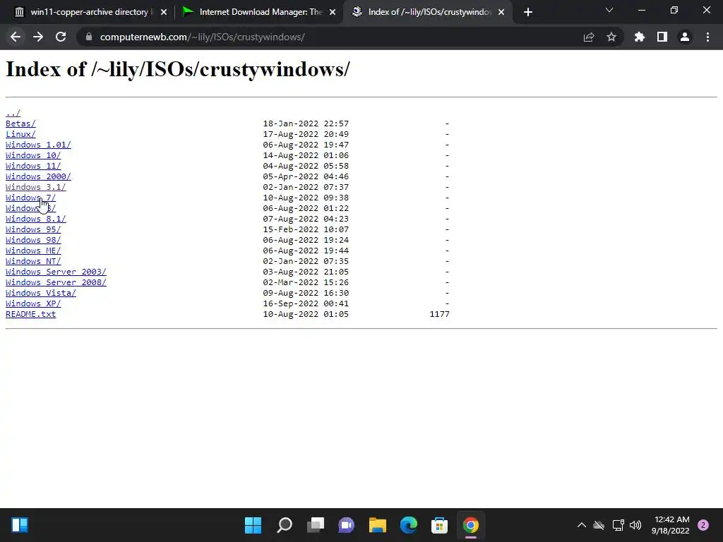Open the Chrome profile menu

pyautogui.click(x=685, y=37)
